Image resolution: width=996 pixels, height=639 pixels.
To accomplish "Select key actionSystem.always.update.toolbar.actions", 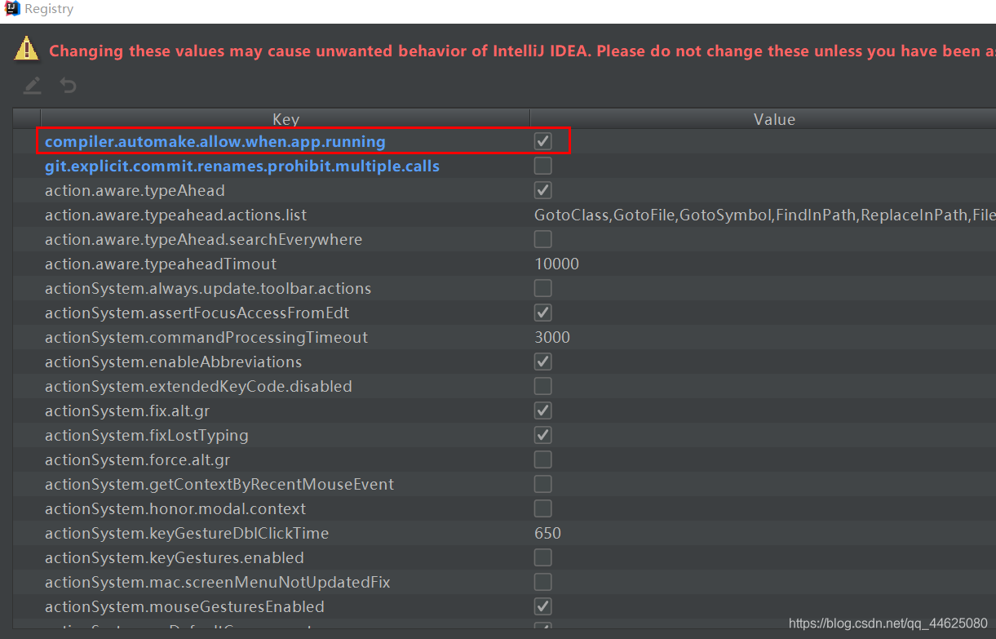I will click(208, 288).
